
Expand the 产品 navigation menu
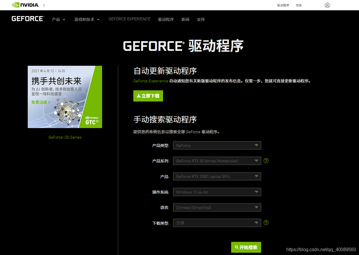(x=58, y=19)
